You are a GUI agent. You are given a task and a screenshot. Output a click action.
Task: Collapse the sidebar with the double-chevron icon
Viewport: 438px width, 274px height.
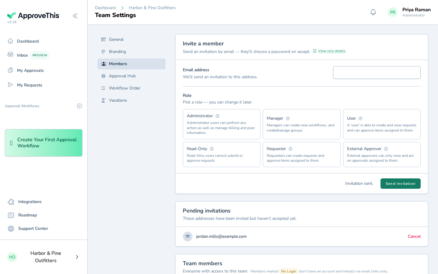[x=75, y=16]
